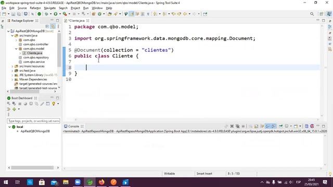
Task: Expand the com.qbo package node
Action: point(16,40)
